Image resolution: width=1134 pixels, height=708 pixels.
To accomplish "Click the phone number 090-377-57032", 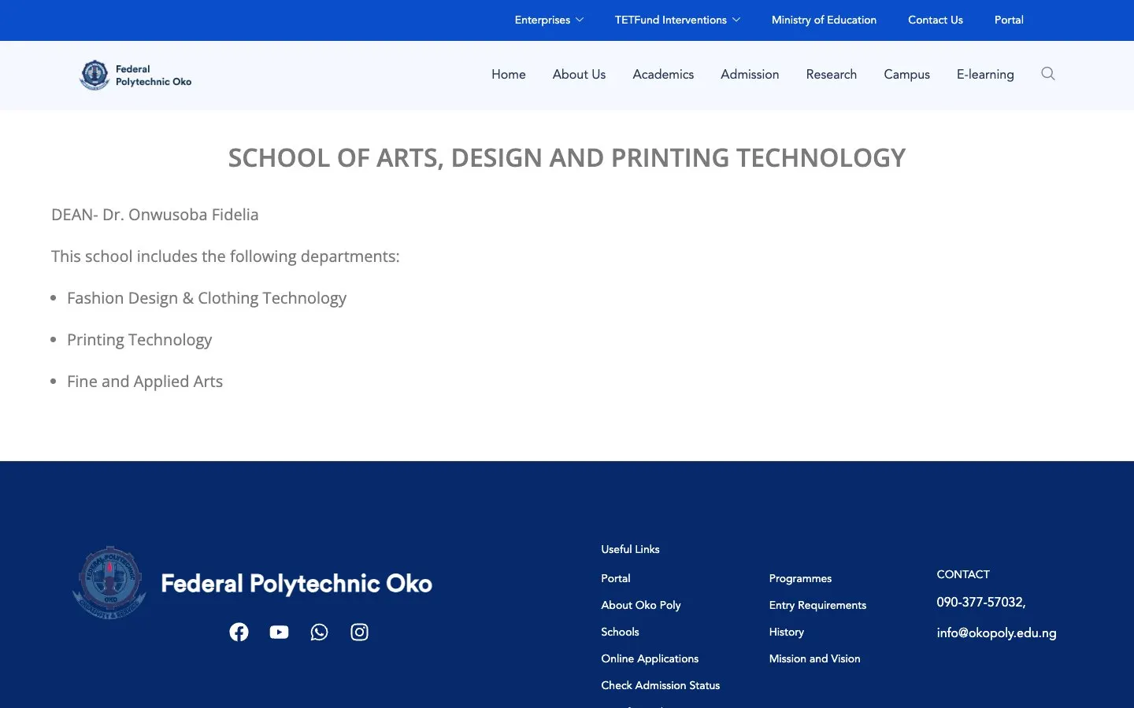I will tap(981, 602).
